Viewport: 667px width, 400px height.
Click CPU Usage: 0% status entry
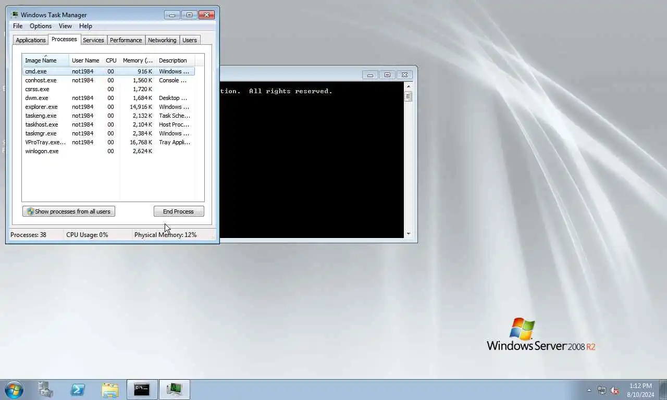pyautogui.click(x=87, y=235)
